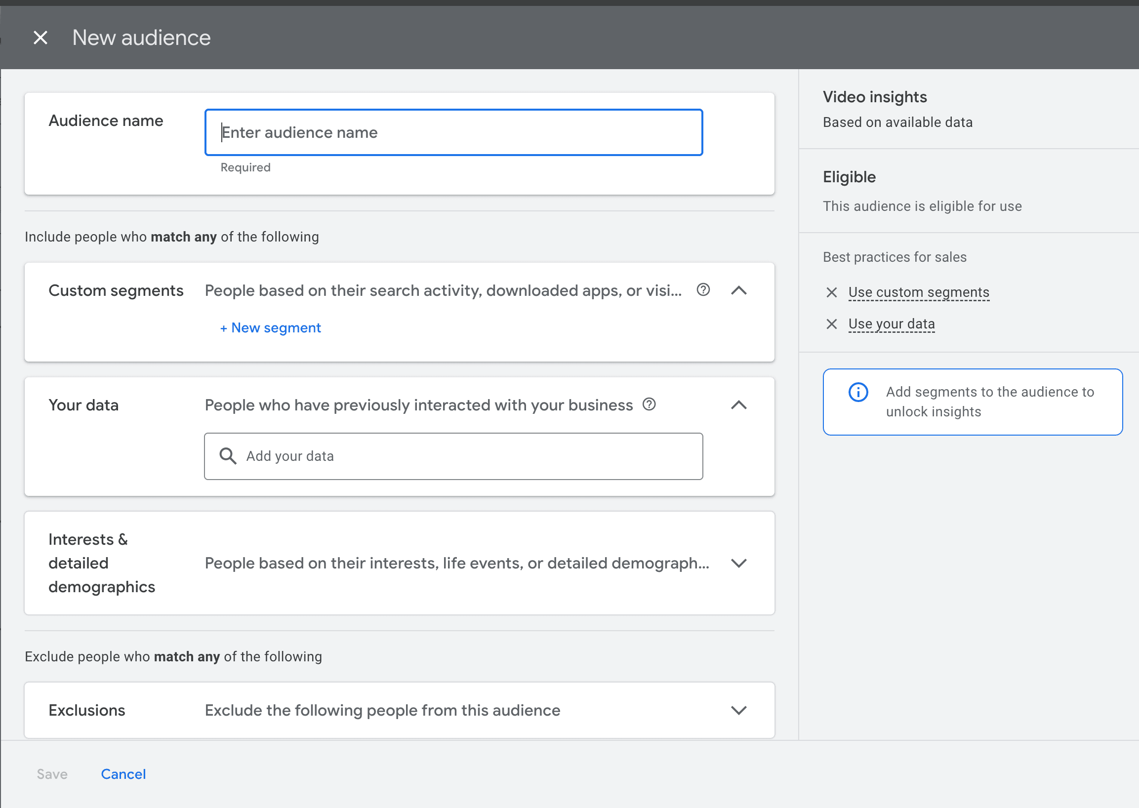The image size is (1139, 808).
Task: Collapse the Your data section
Action: [738, 405]
